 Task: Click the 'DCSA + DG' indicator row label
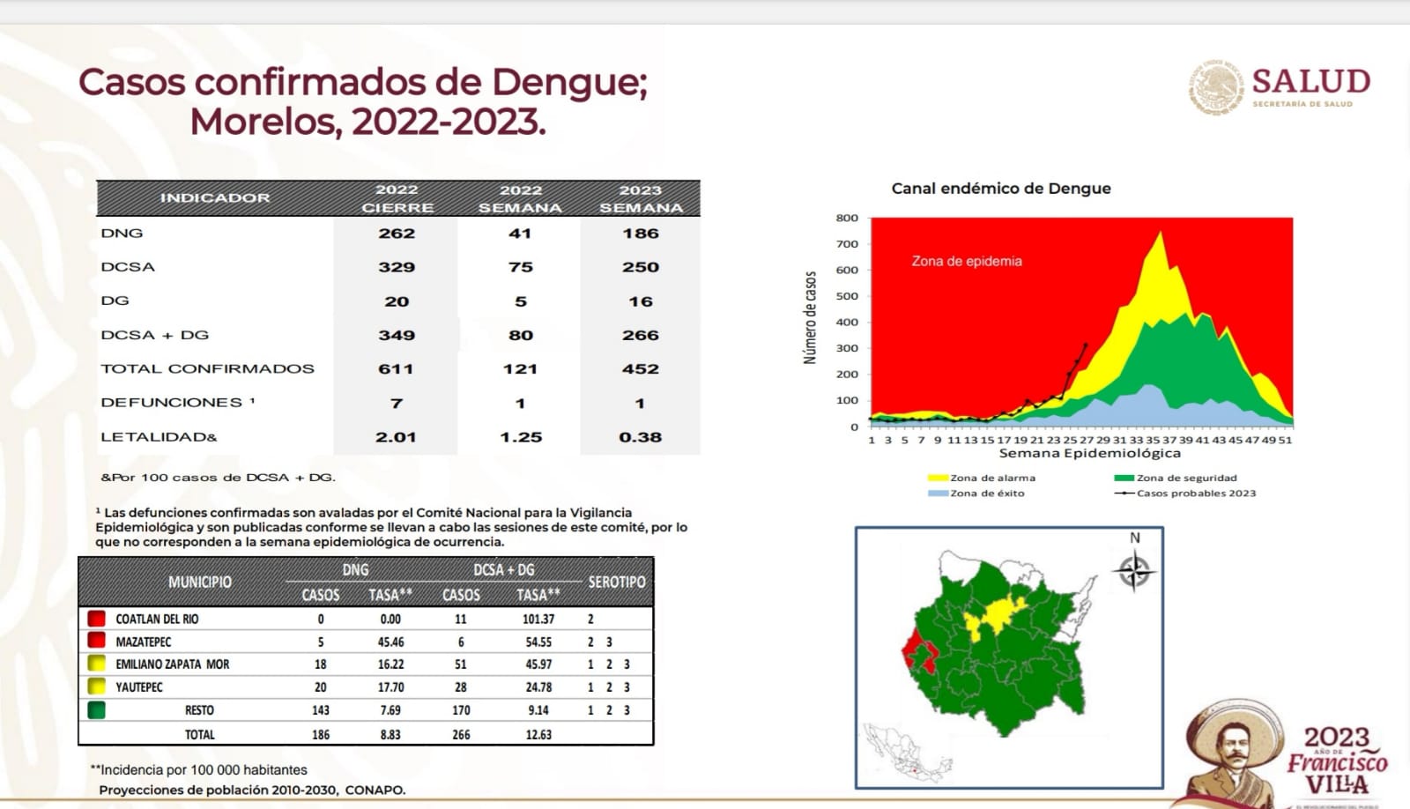(155, 335)
